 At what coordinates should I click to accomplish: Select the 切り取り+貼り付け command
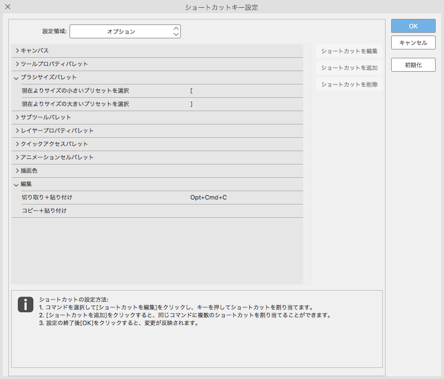point(47,197)
